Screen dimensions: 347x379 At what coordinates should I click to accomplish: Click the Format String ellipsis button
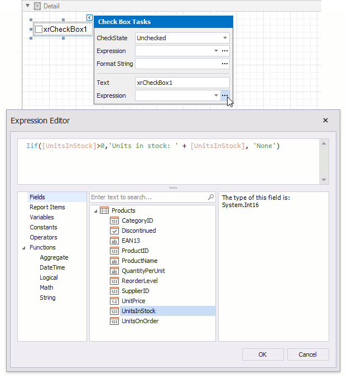click(225, 64)
